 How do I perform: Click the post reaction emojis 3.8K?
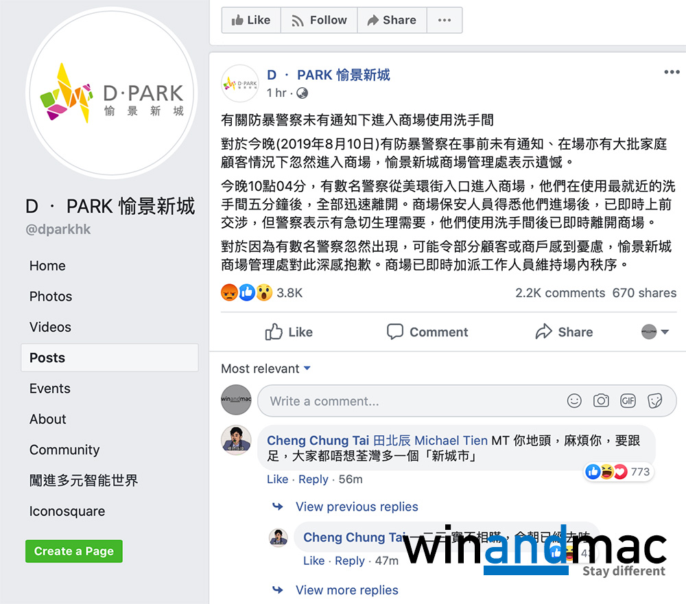click(261, 293)
